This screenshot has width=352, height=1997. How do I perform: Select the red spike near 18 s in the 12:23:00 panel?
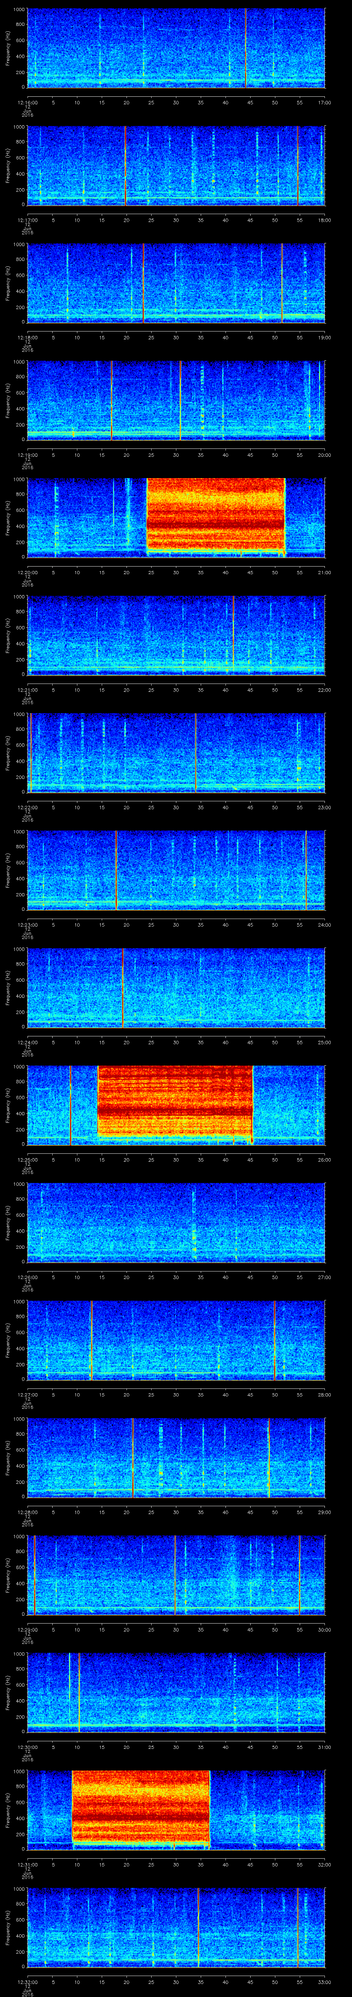point(116,870)
